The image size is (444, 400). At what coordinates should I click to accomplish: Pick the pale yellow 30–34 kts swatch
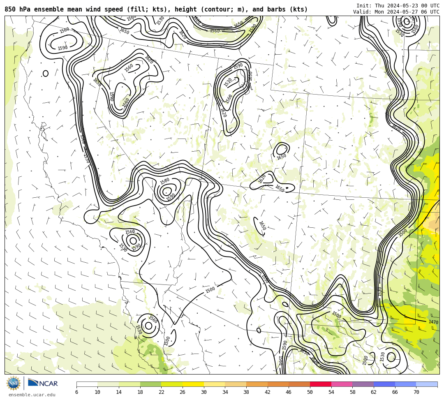click(214, 384)
